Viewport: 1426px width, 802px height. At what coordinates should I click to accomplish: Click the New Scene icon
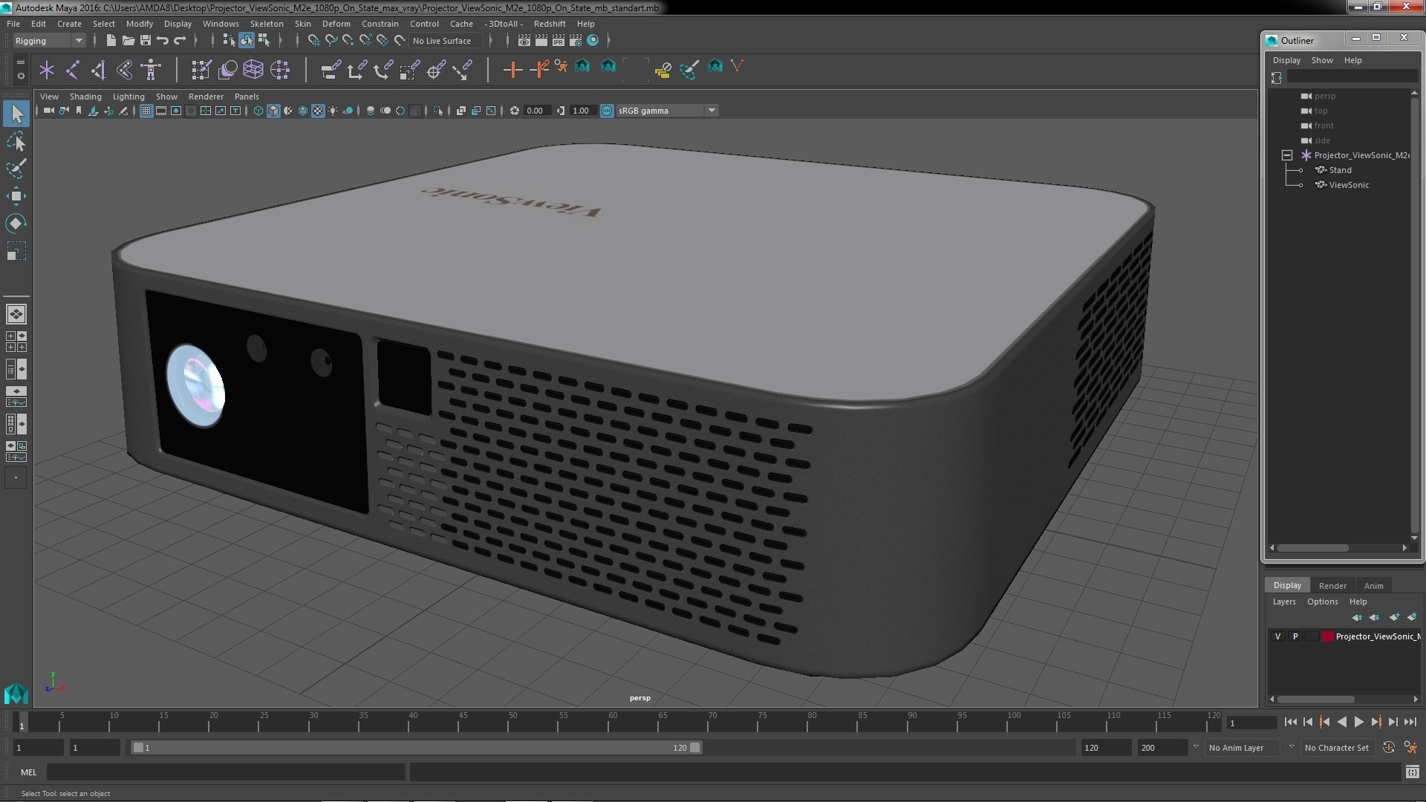(x=111, y=40)
